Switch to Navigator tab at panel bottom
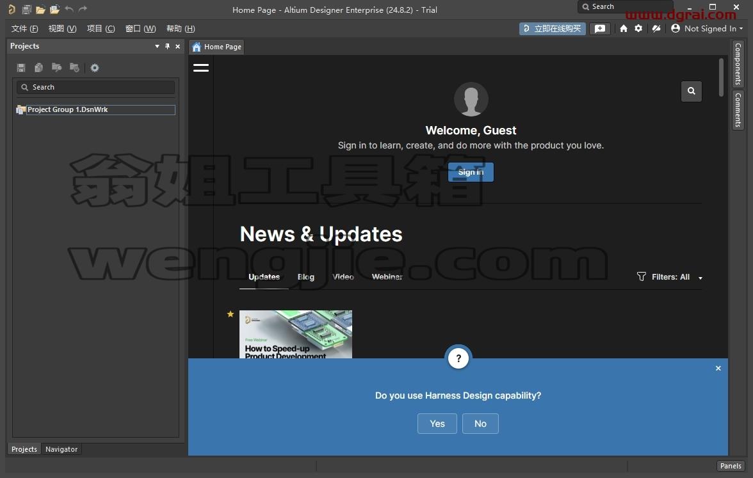The image size is (753, 478). click(x=61, y=449)
